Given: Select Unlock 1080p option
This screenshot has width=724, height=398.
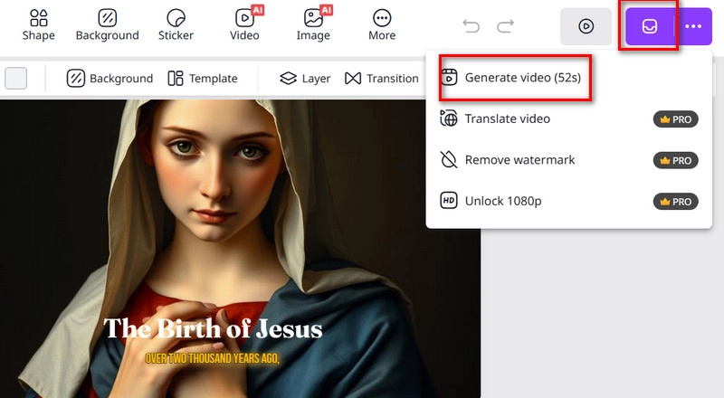Looking at the screenshot, I should tap(569, 202).
